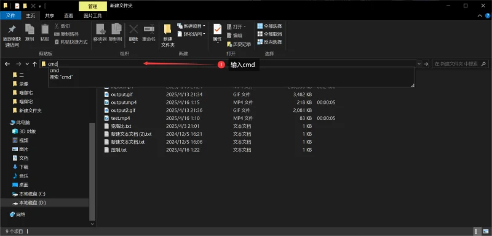Click quick access toolbar new folder icon

coord(25,6)
